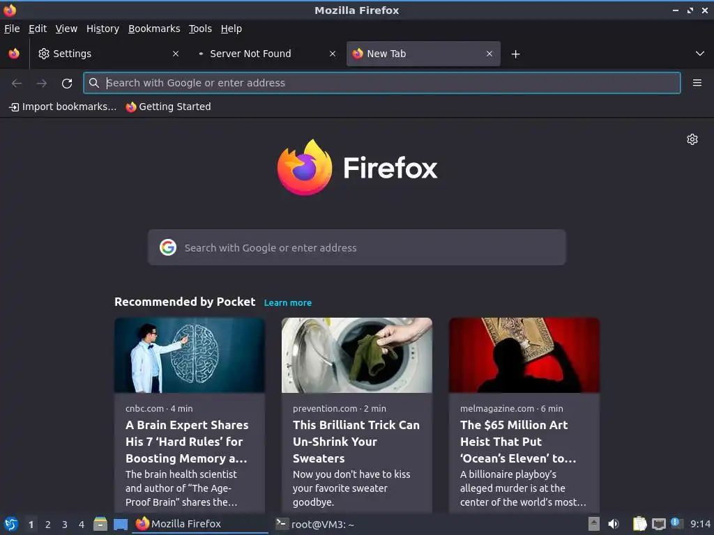The width and height of the screenshot is (714, 535).
Task: Open the art heist article thumbnail
Action: point(524,355)
